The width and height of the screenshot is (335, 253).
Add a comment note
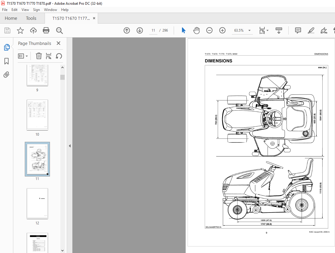[298, 30]
